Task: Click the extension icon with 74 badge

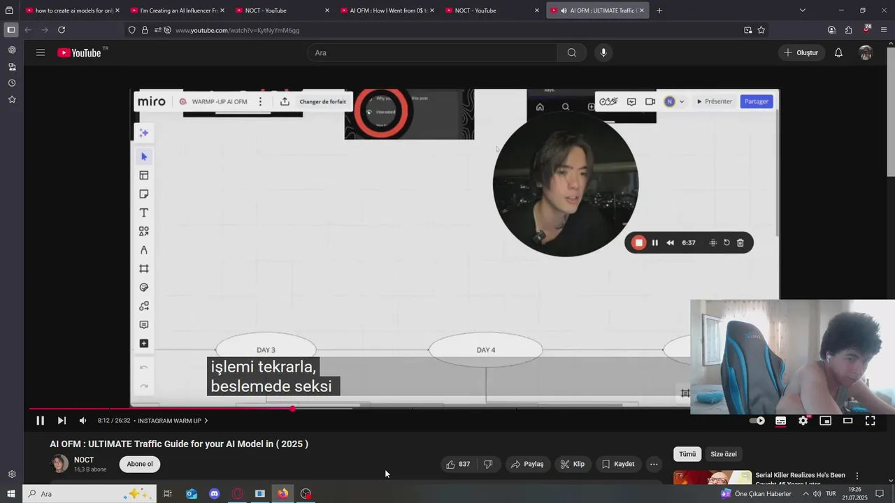Action: click(867, 29)
